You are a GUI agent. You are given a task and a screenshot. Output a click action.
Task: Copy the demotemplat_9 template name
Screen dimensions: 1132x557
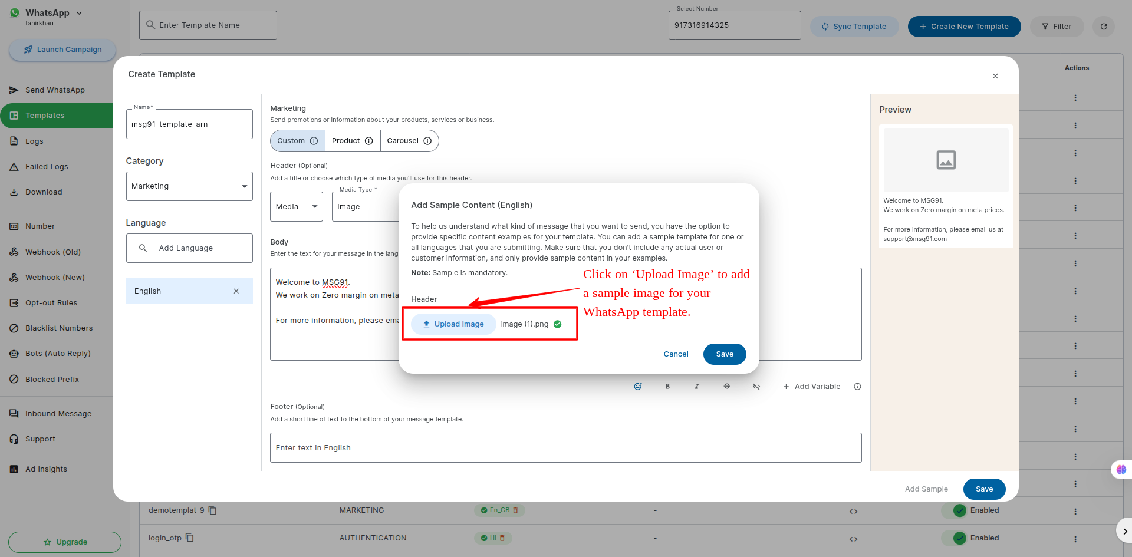[x=213, y=510]
